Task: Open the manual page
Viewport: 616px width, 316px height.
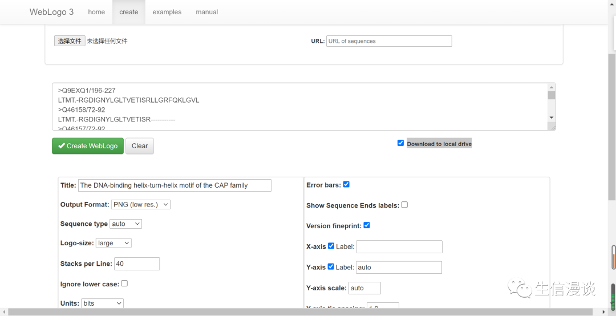Action: tap(206, 12)
